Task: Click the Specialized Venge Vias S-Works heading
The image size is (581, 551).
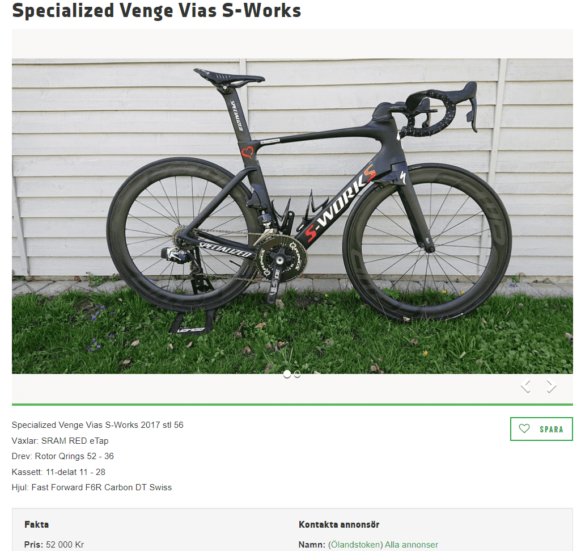Action: tap(156, 10)
